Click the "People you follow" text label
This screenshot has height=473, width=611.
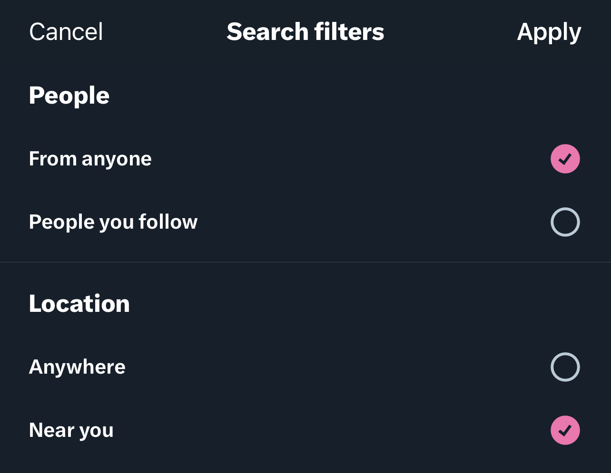113,222
